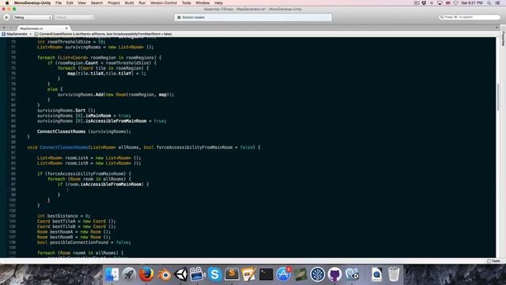506x285 pixels.
Task: Click the 'int bestDistance = 0;' line
Action: tap(63, 216)
